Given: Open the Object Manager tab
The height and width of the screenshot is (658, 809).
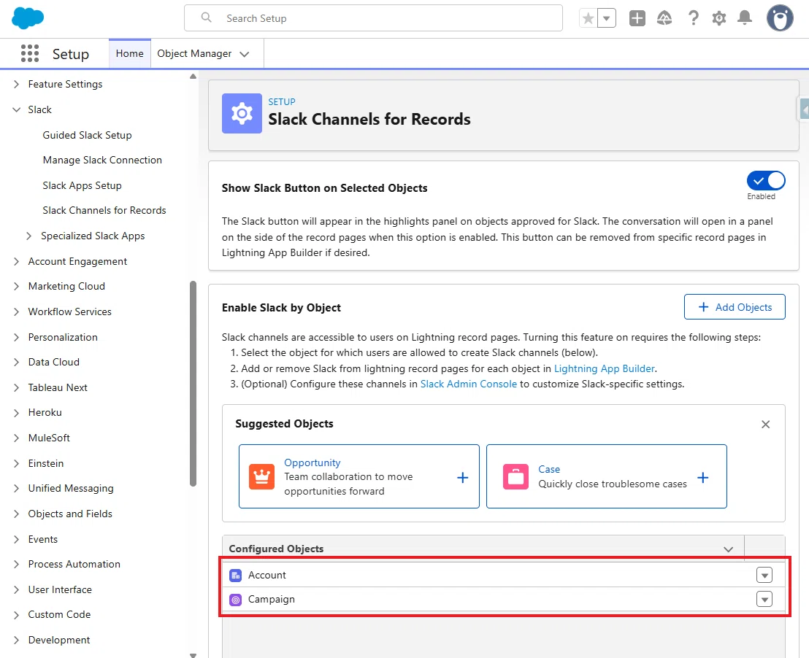Looking at the screenshot, I should [x=194, y=54].
